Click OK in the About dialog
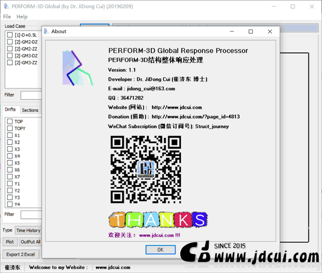Screen dimensions: 322x273 pos(160,249)
